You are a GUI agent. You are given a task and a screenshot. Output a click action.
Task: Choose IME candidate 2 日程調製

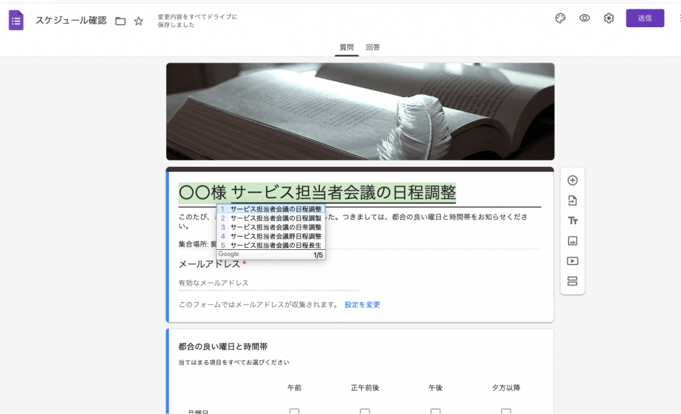point(275,218)
